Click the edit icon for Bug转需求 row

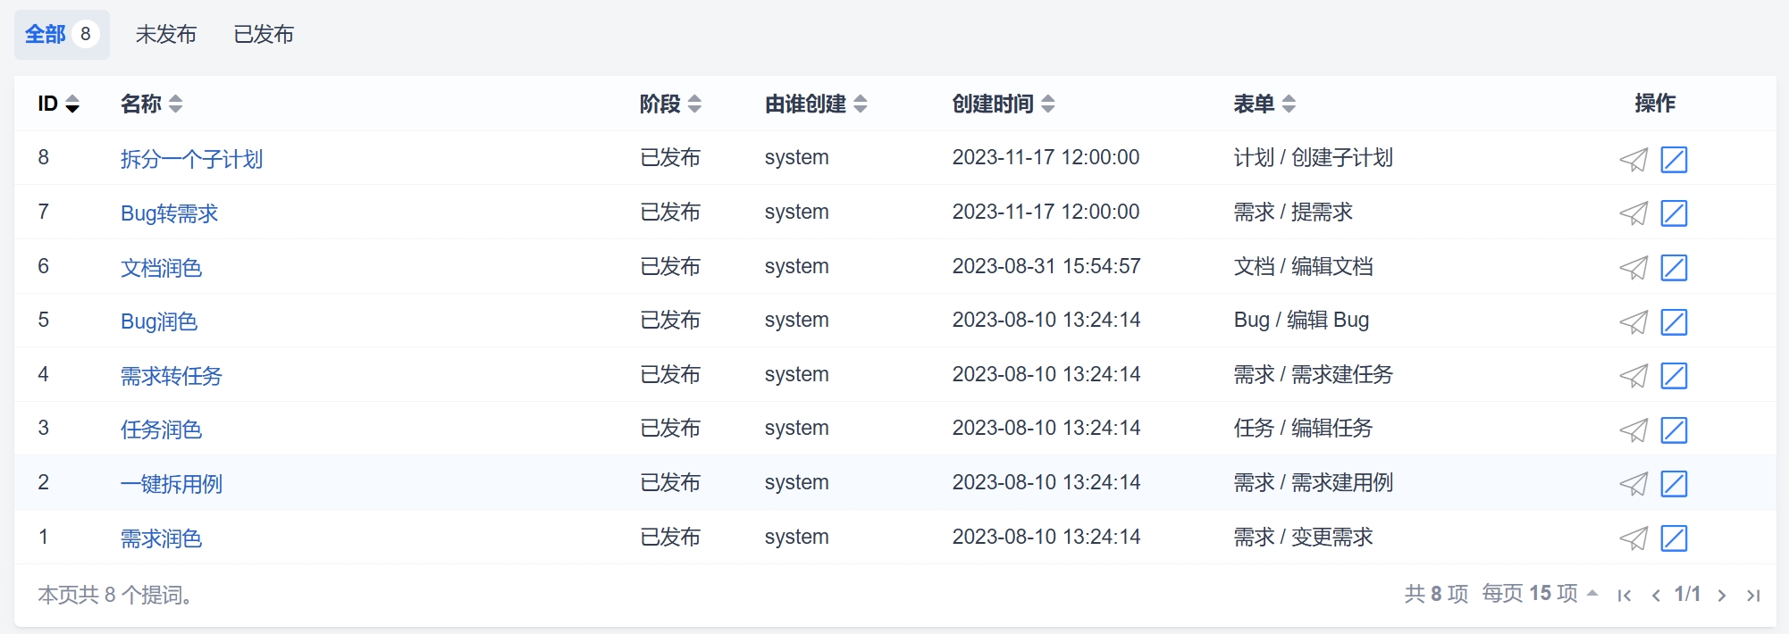click(1674, 213)
